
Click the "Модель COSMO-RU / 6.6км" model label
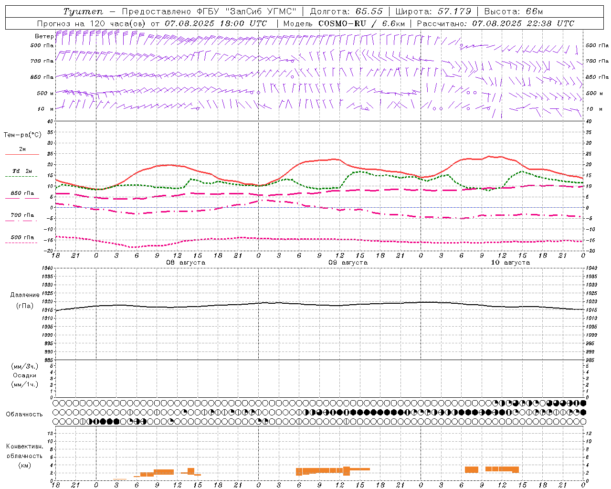click(x=344, y=23)
